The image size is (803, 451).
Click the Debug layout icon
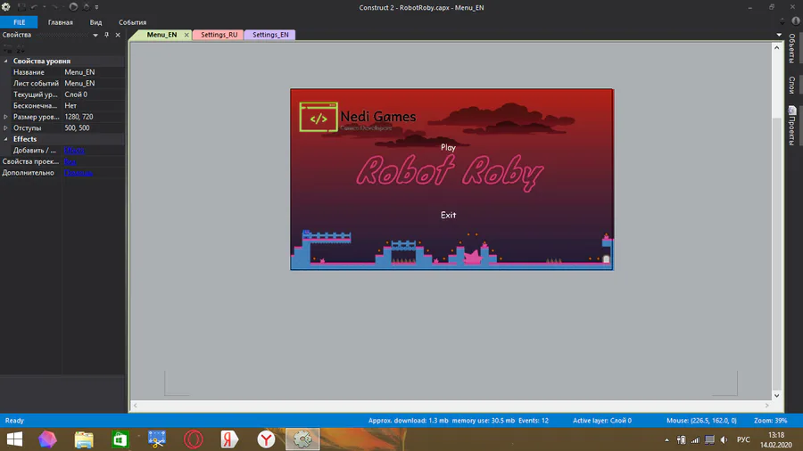[86, 7]
